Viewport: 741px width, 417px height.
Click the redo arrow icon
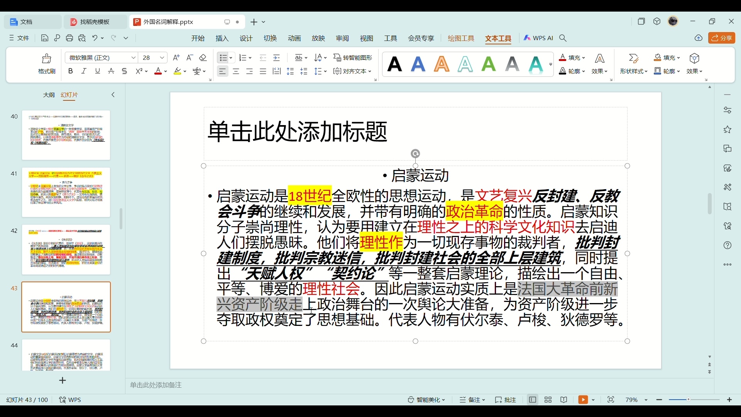pos(114,38)
